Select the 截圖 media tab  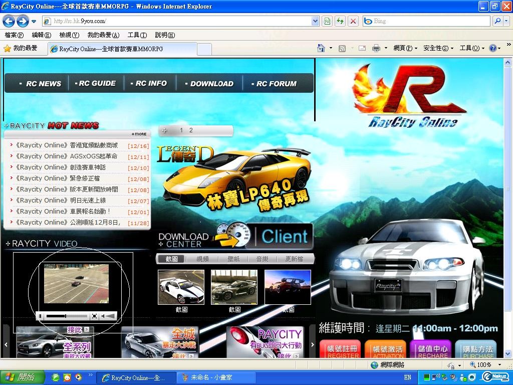pos(171,259)
